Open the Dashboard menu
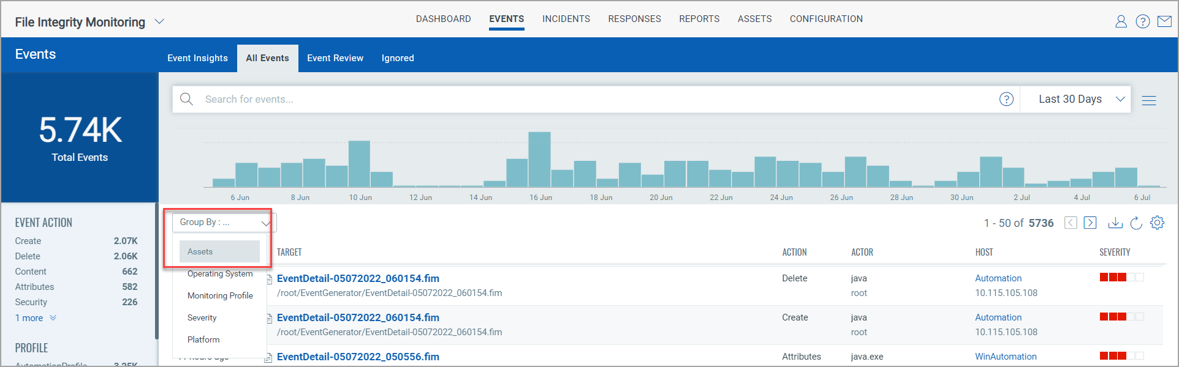This screenshot has width=1179, height=367. click(444, 19)
